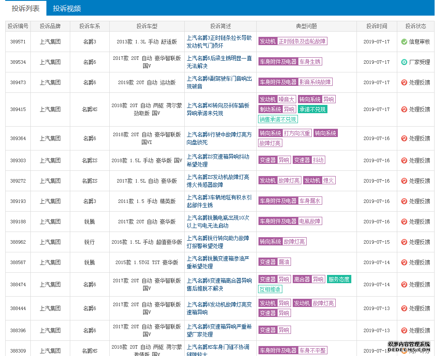435x356 pixels.
Task: Click the 车身附件及电器 车身漏水 tag
Action: [x=290, y=201]
